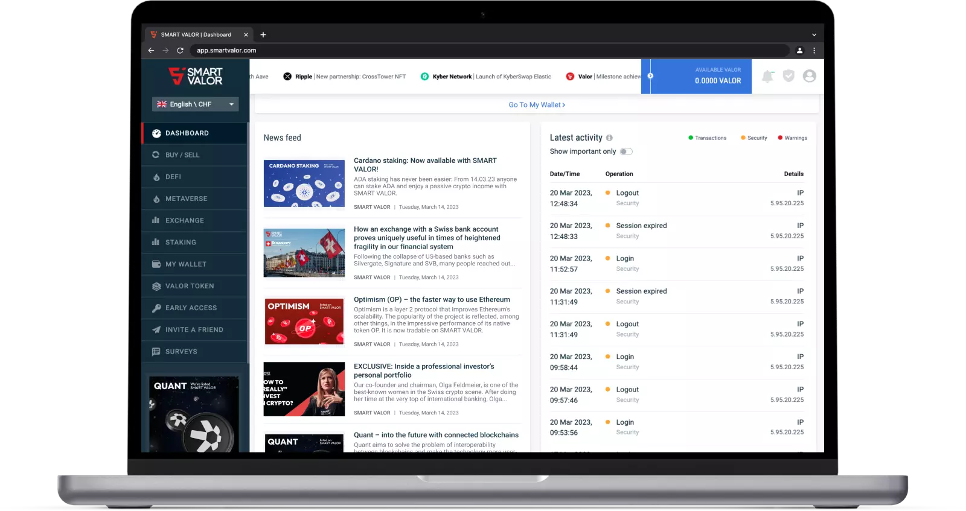The width and height of the screenshot is (966, 511).
Task: Open the user profile avatar icon
Action: tap(810, 76)
